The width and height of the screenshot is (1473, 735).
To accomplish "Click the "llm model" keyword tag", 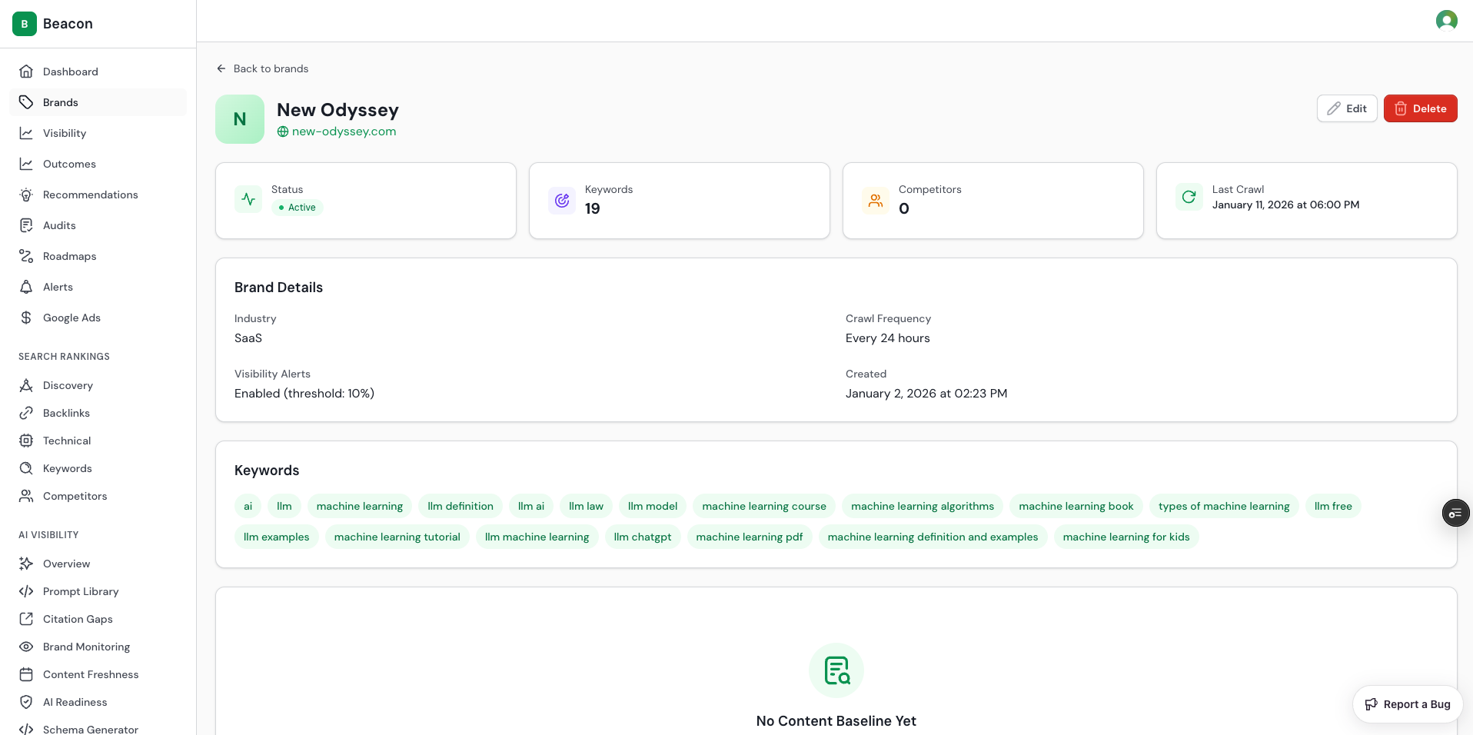I will 653,506.
